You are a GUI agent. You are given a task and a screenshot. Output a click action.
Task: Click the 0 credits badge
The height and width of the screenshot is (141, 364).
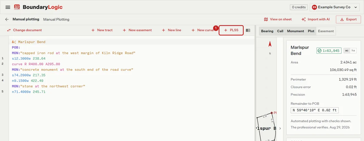click(x=299, y=7)
